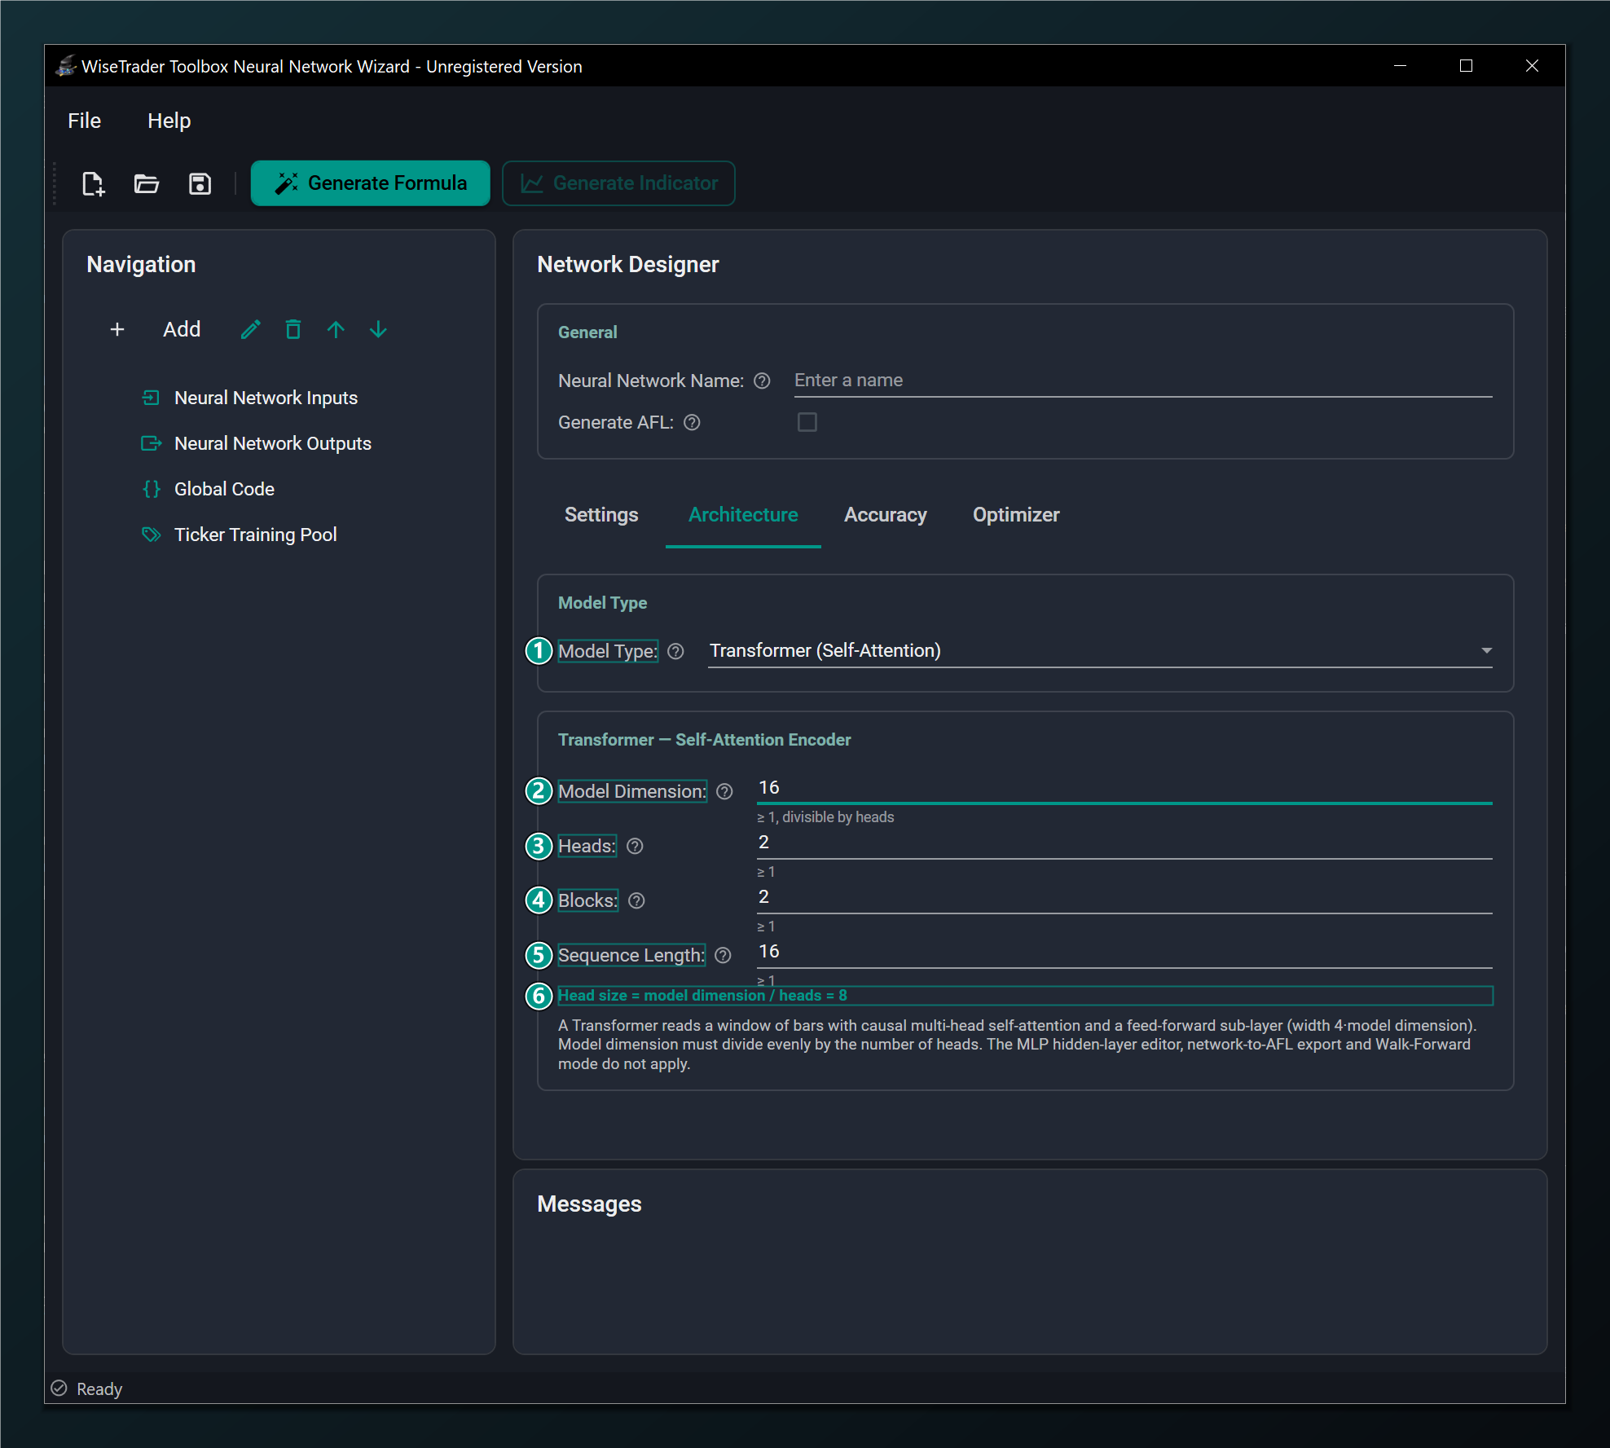Click help icon next to Sequence Length
This screenshot has height=1448, width=1610.
click(723, 955)
